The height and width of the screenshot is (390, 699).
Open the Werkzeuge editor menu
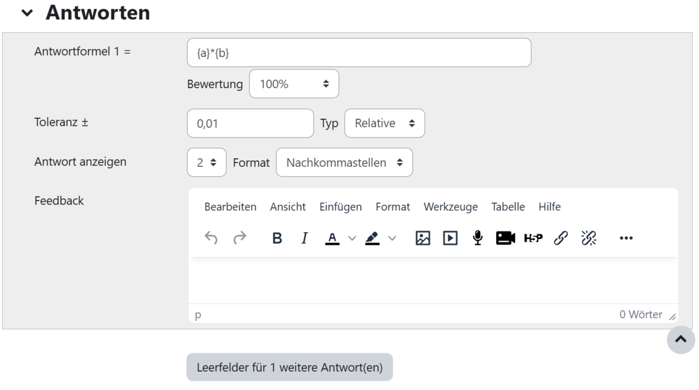pyautogui.click(x=450, y=207)
